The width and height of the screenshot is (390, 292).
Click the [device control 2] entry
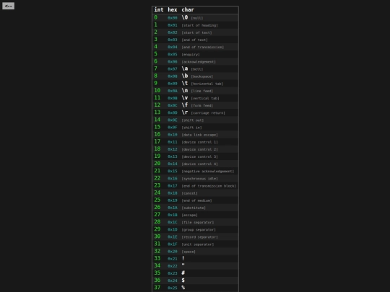[x=200, y=149]
